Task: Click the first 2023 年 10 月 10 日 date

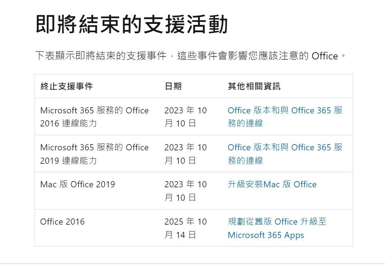Action: pyautogui.click(x=185, y=117)
